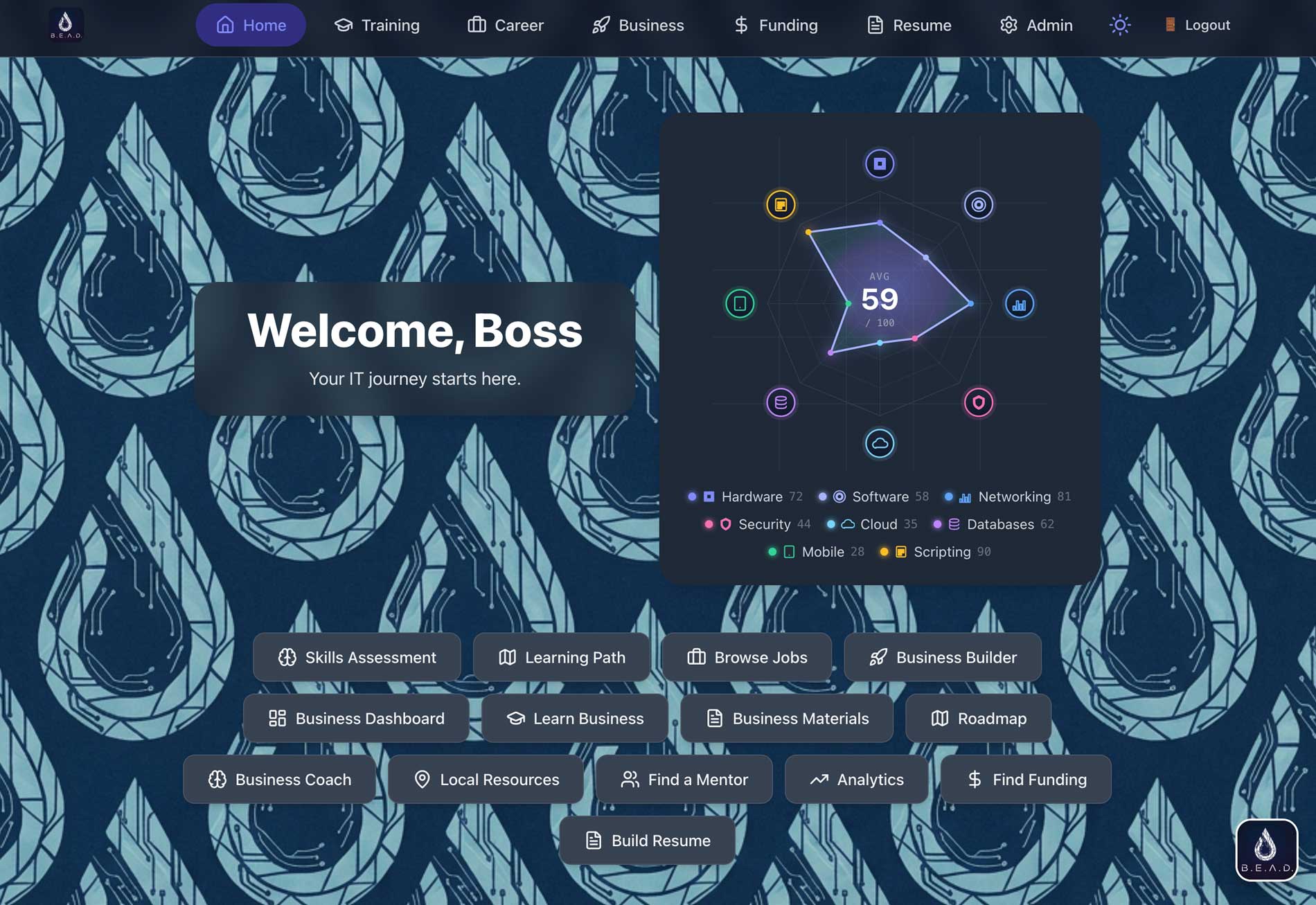Click the Databases icon on radar chart
Image resolution: width=1316 pixels, height=905 pixels.
pyautogui.click(x=781, y=402)
